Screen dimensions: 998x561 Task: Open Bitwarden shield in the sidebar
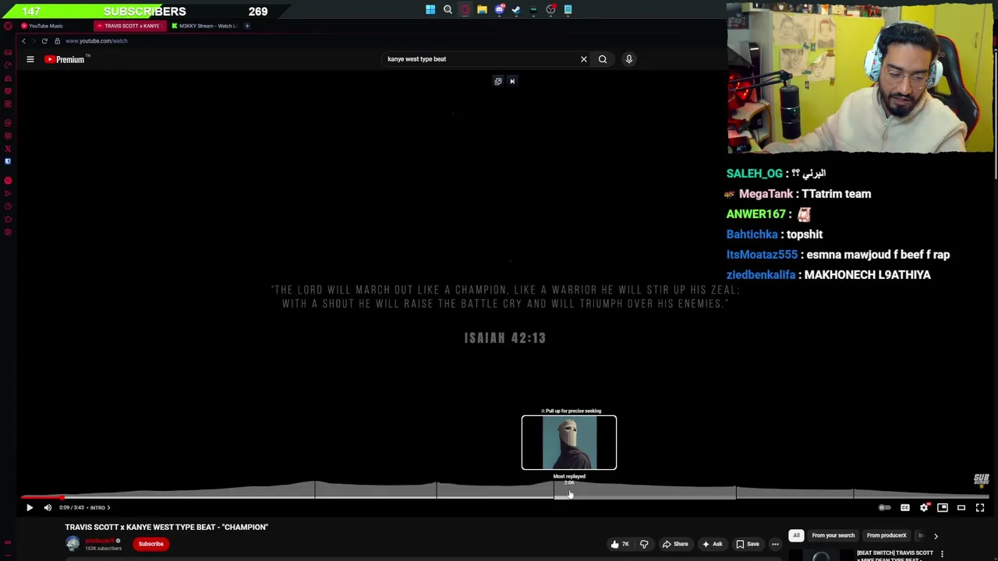click(x=8, y=161)
